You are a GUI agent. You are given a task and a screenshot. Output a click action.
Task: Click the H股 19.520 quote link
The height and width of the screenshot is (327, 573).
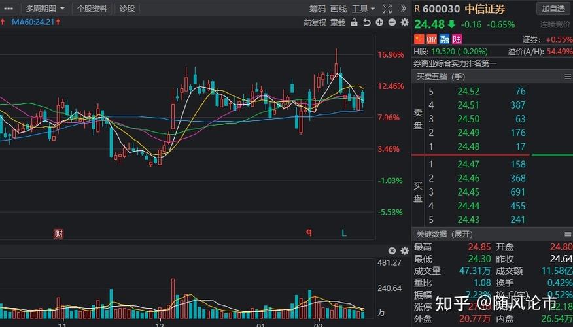tap(451, 52)
